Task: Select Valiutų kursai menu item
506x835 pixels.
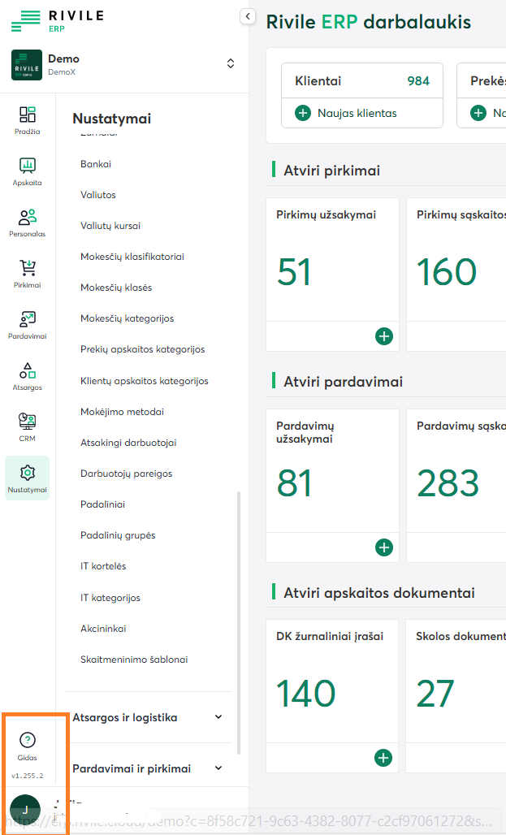Action: 110,226
